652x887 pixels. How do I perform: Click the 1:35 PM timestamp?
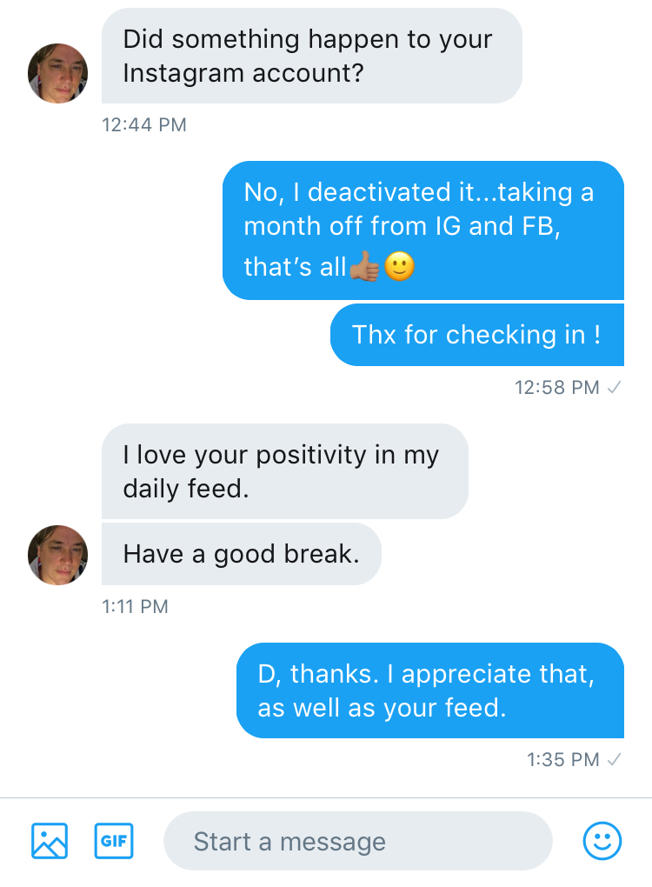[x=563, y=760]
